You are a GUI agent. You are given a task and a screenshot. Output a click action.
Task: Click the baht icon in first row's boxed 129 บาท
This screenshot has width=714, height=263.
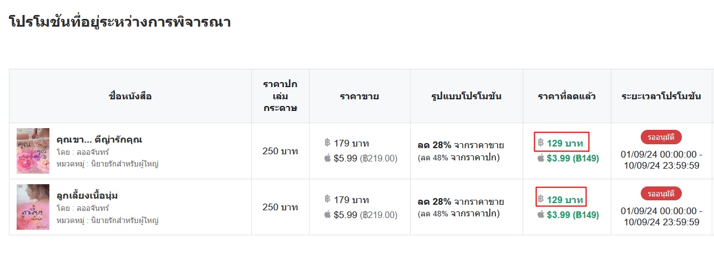541,143
